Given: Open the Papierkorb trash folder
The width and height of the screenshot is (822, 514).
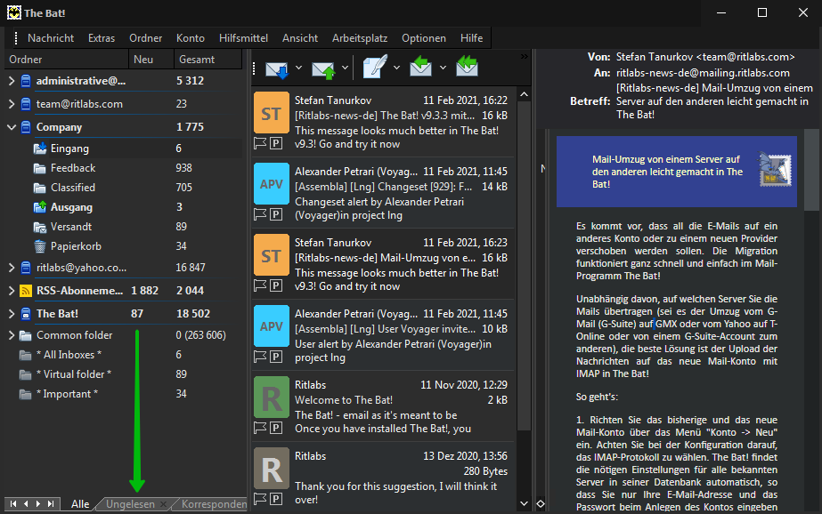Looking at the screenshot, I should pos(76,246).
